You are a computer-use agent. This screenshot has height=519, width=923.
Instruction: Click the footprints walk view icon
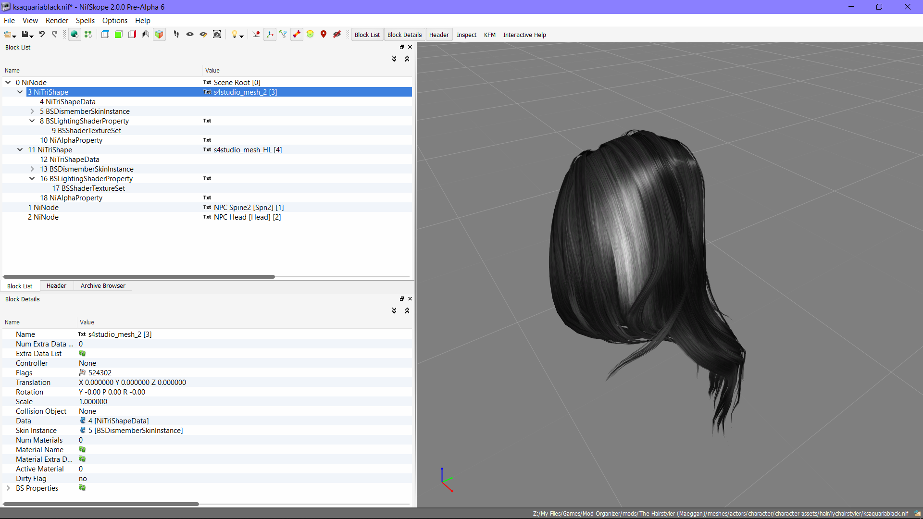176,35
